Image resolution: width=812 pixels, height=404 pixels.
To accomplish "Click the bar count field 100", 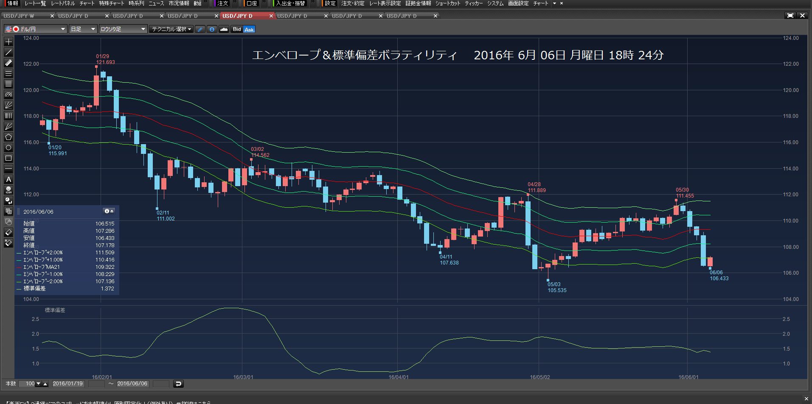I will 27,384.
